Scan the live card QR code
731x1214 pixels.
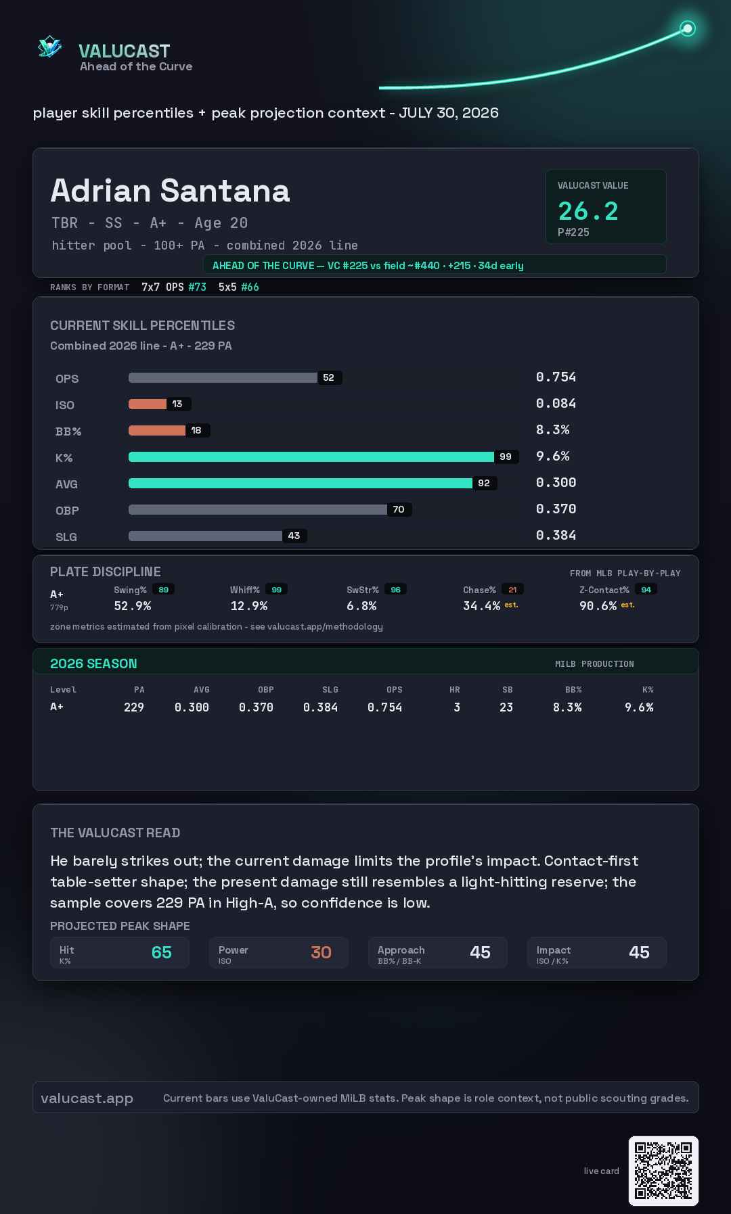(663, 1171)
